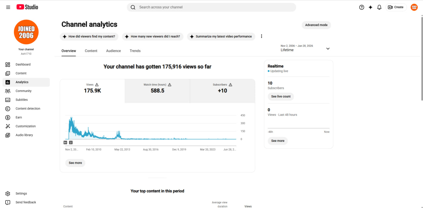The width and height of the screenshot is (423, 208).
Task: Switch to the Trends tab
Action: [x=135, y=51]
